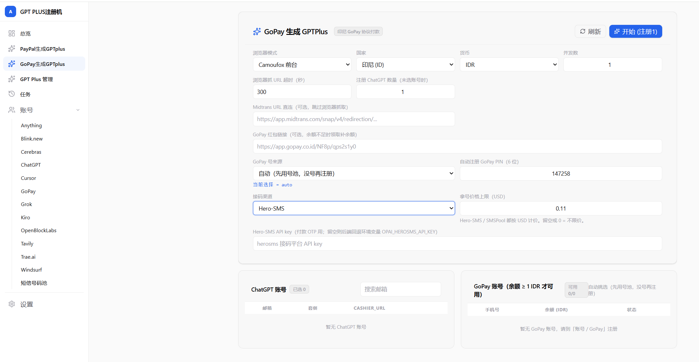
Task: Click the 并发数 input field
Action: [613, 65]
